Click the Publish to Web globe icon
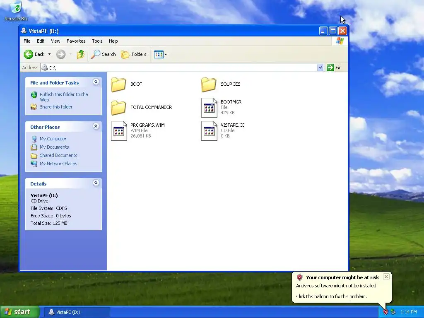 pyautogui.click(x=34, y=95)
